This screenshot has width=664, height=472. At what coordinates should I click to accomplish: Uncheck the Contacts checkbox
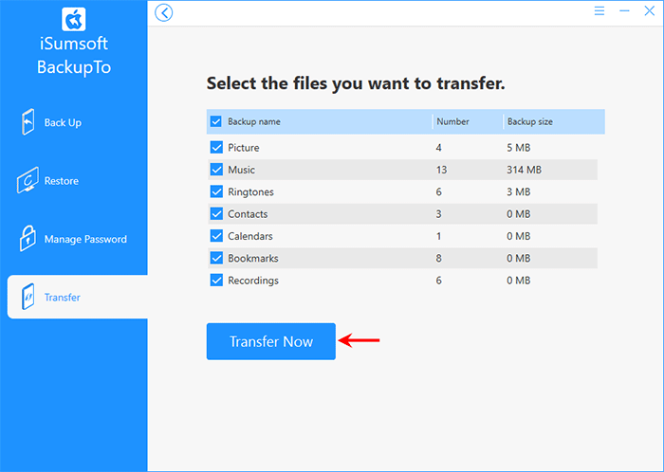(x=216, y=213)
